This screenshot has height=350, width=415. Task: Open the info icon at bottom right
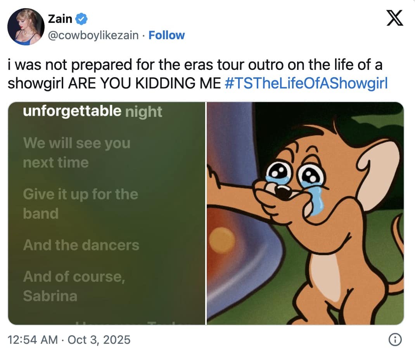pos(396,338)
